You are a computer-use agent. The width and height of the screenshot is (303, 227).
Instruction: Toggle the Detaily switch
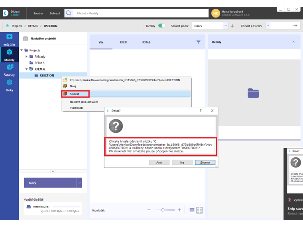click(x=161, y=25)
